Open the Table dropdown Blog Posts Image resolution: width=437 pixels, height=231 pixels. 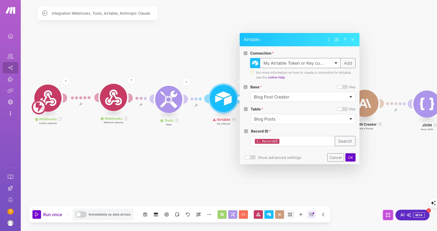(303, 119)
